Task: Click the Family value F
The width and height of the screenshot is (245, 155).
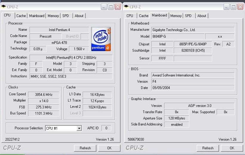Action: [x=36, y=64]
